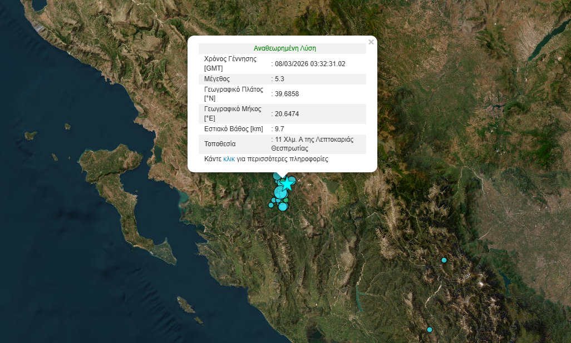Click the longitude value 20.6474
Screen dimensions: 571x343
287,113
